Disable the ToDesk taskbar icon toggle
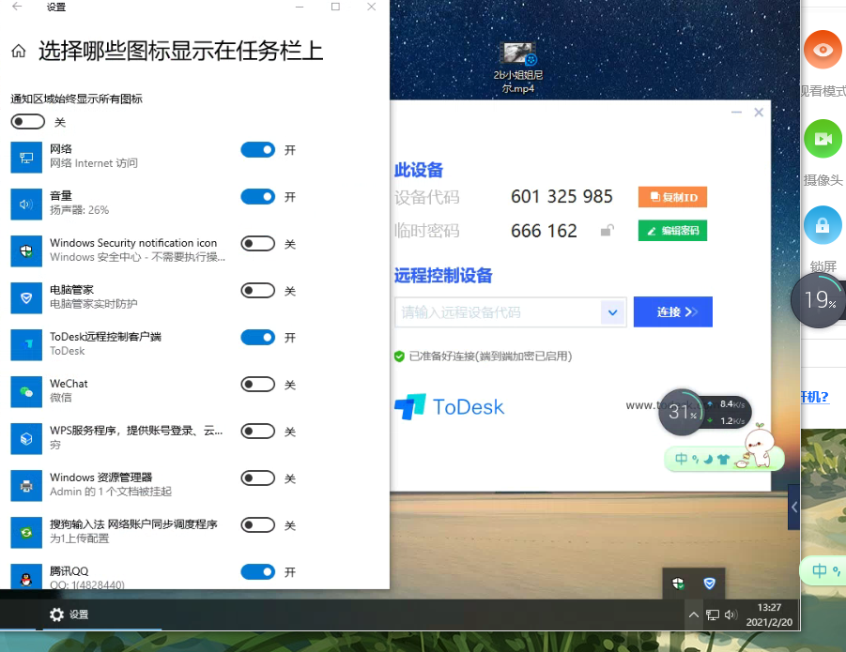 click(x=257, y=338)
